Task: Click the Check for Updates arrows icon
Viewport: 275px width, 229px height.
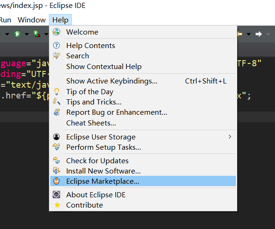Action: [x=56, y=160]
